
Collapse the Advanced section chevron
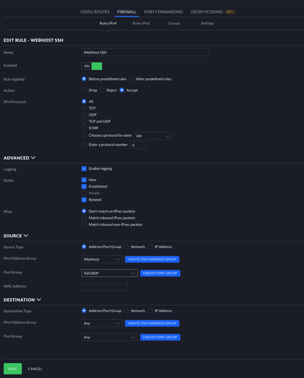(x=33, y=158)
